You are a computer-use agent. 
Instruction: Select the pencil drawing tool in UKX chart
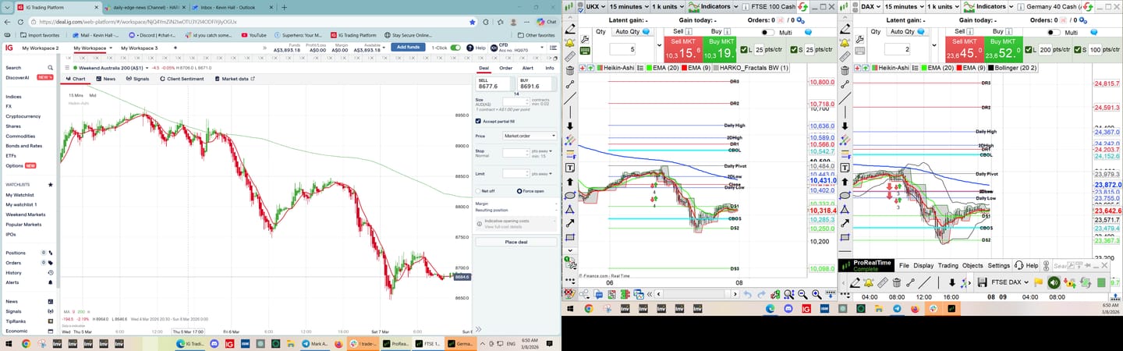[x=570, y=29]
